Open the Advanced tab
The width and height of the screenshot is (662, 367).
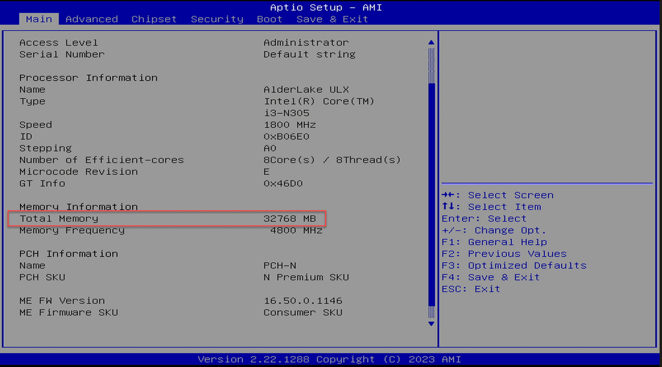pyautogui.click(x=92, y=19)
